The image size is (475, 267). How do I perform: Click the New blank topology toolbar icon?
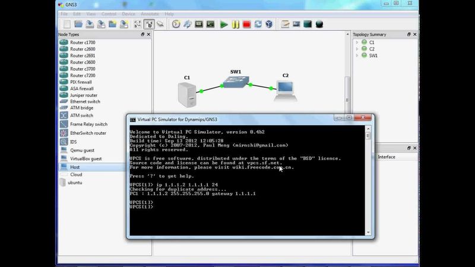(67, 24)
